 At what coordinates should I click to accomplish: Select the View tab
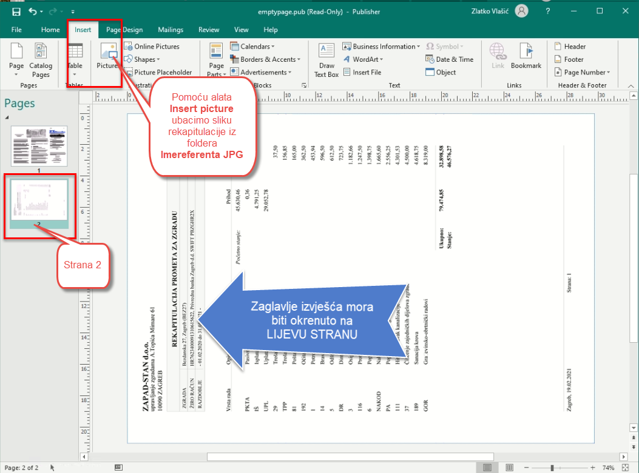click(242, 30)
